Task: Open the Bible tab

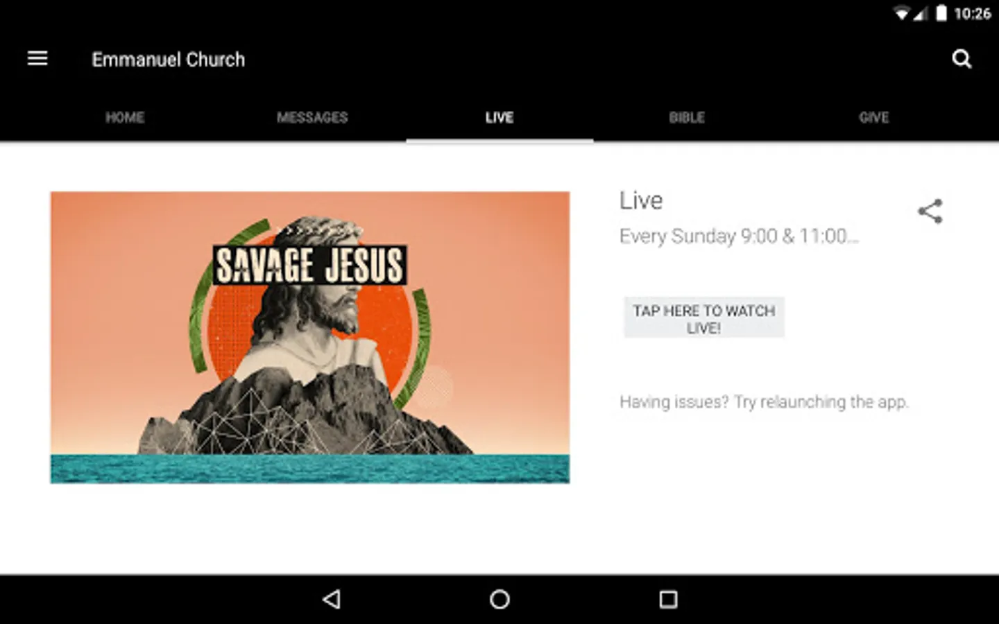Action: click(x=687, y=118)
